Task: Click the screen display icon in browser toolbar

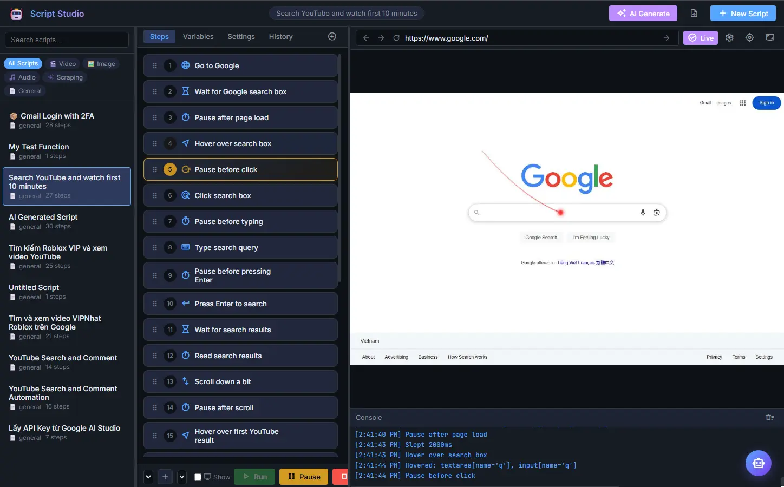Action: click(770, 38)
